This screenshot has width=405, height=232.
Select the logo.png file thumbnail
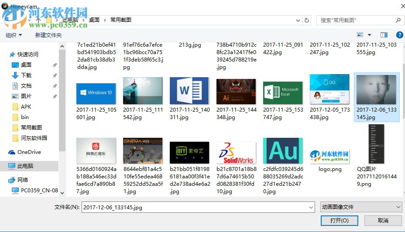329,157
